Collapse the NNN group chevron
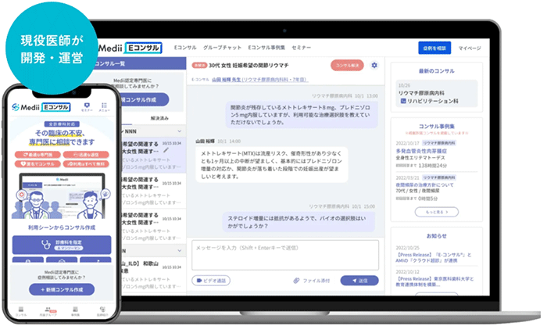 [180, 133]
